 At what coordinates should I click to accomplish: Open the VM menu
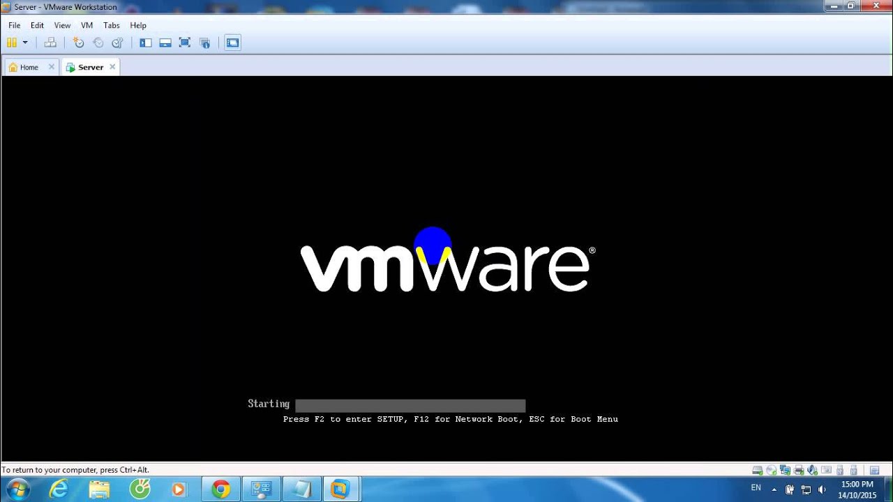(87, 25)
